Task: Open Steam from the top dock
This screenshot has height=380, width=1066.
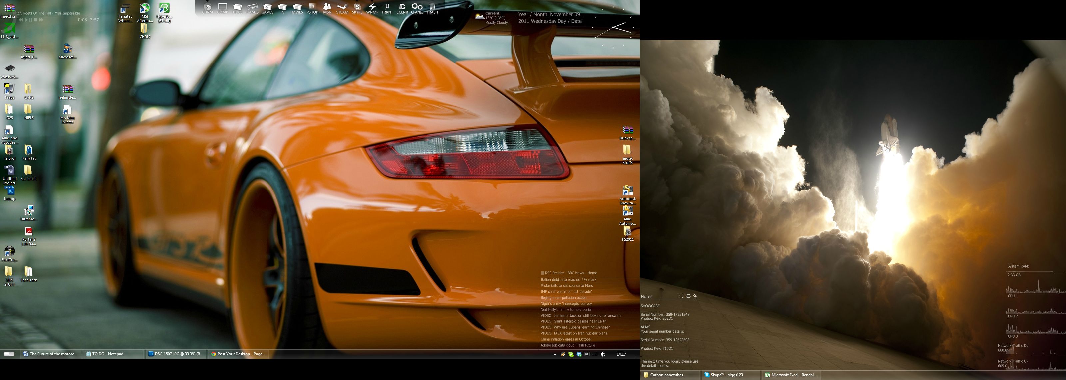Action: [x=342, y=7]
